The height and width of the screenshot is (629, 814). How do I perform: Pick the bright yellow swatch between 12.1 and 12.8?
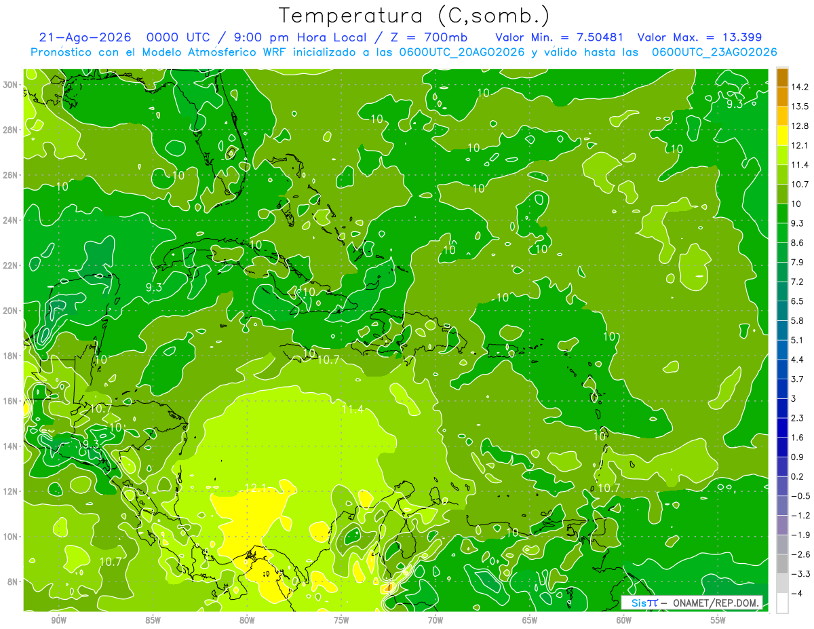point(782,135)
